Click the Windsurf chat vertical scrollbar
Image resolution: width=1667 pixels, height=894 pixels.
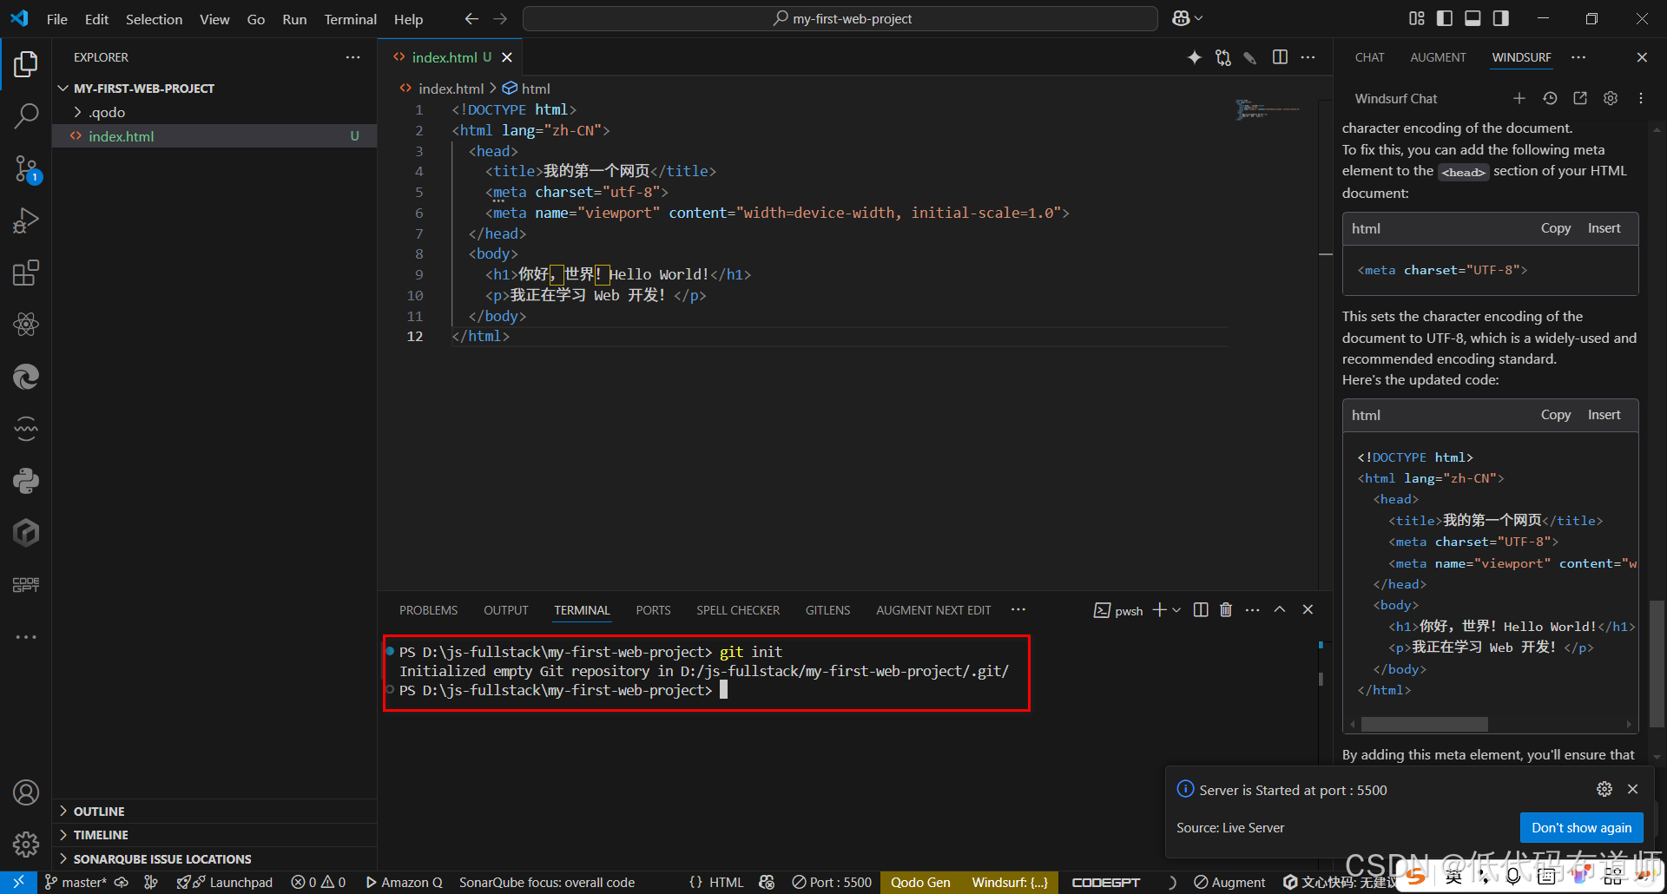1657,663
